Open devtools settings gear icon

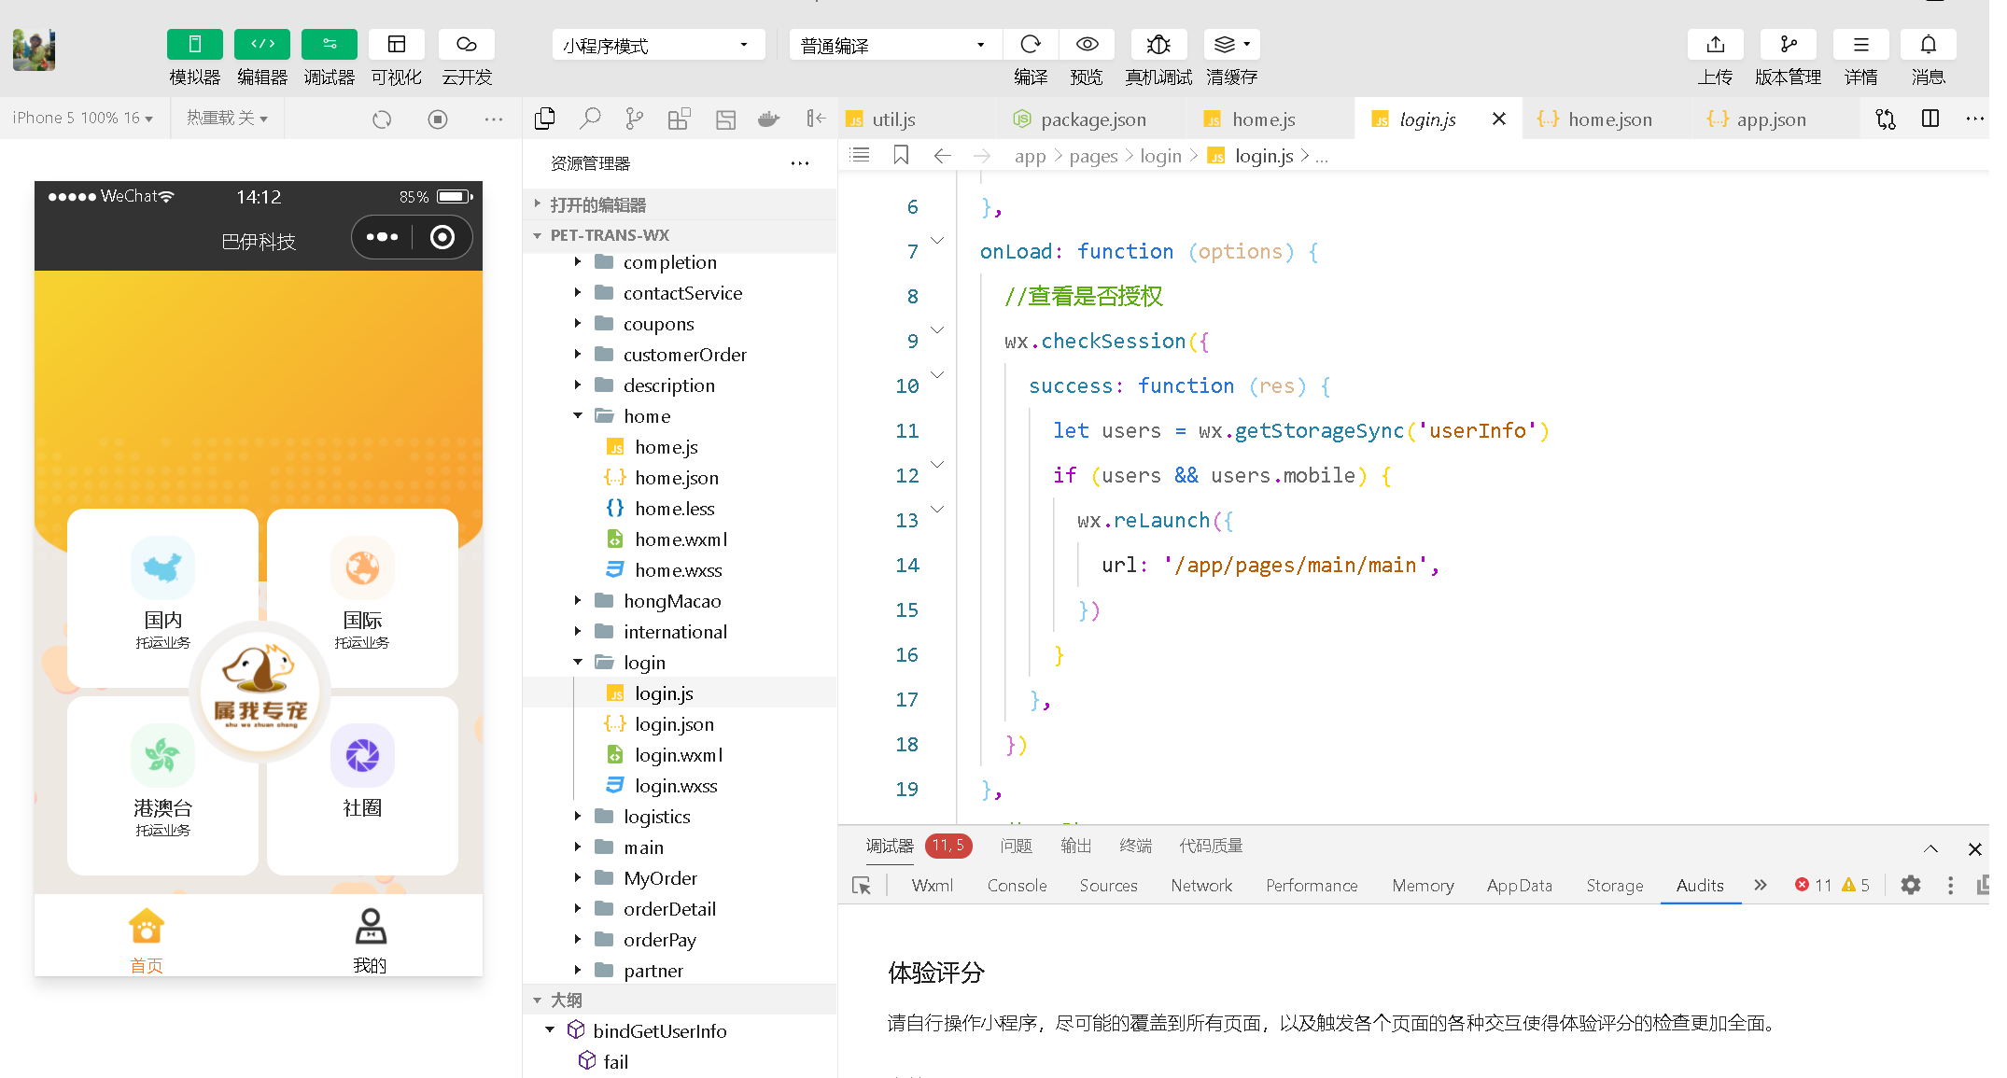pos(1911,885)
